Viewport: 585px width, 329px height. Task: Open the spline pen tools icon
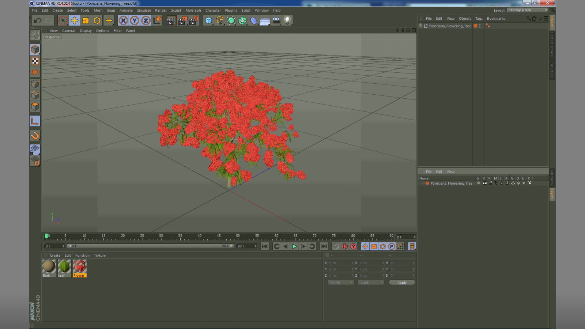click(220, 20)
